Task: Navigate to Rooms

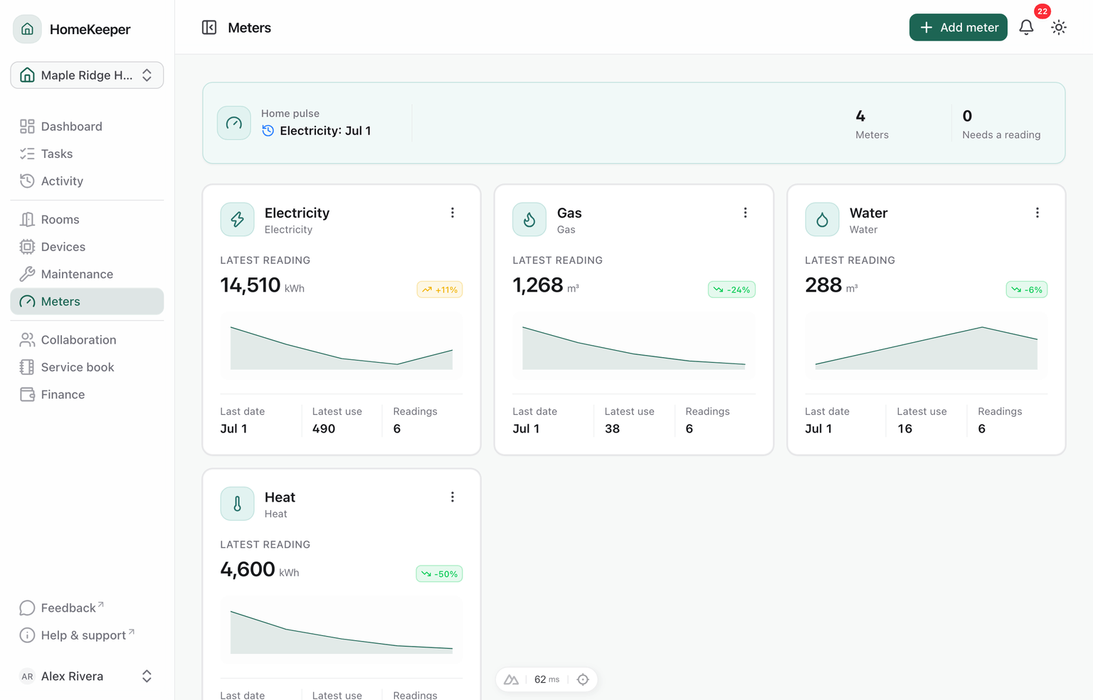Action: (87, 220)
